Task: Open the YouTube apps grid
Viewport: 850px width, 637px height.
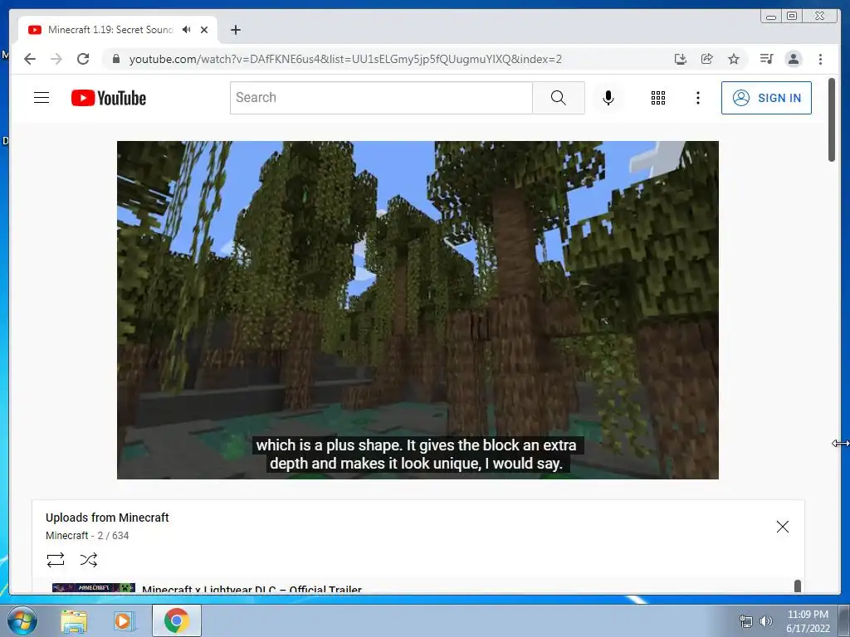Action: coord(658,98)
